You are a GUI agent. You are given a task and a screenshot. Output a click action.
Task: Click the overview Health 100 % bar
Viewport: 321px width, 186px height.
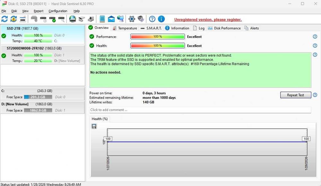(158, 45)
